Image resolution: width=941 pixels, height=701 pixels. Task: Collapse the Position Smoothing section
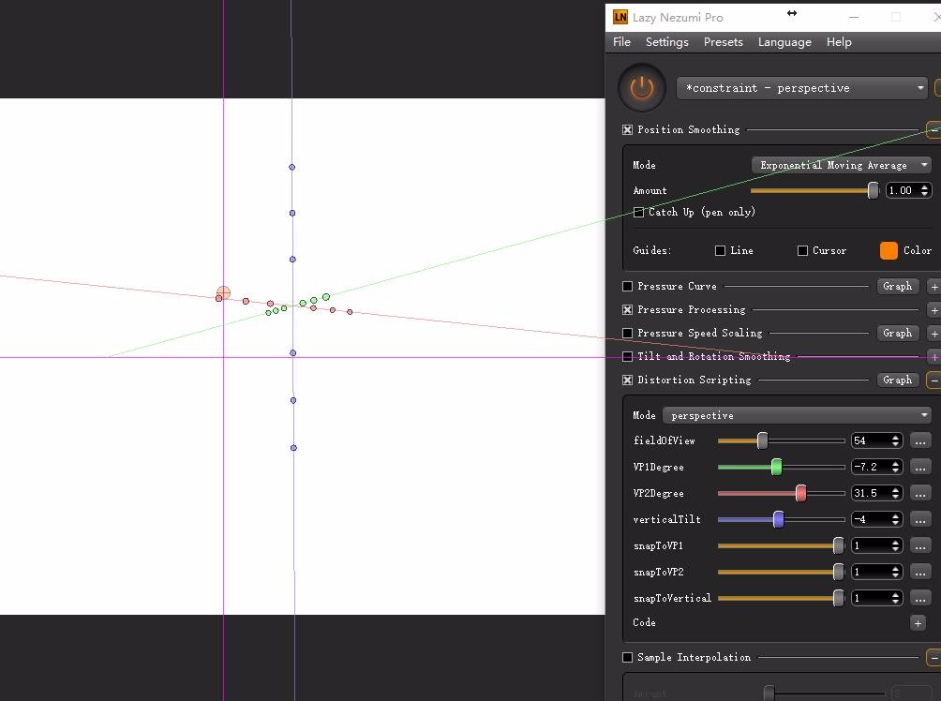pos(934,129)
